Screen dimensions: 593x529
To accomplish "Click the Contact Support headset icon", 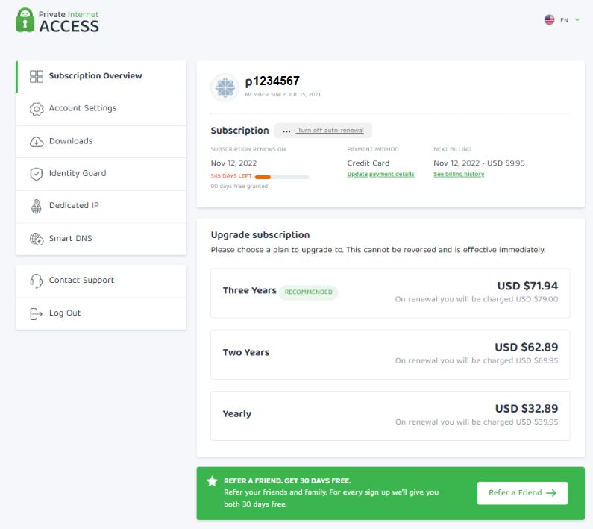I will 37,281.
